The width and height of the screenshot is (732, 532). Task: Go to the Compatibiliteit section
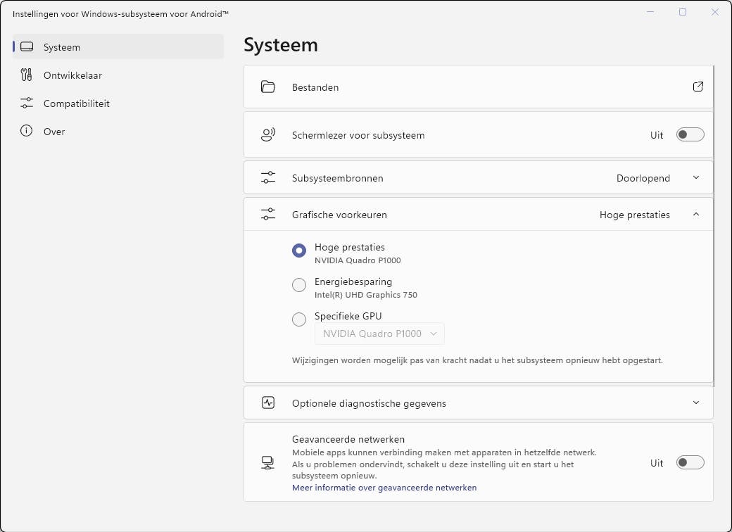(x=76, y=103)
